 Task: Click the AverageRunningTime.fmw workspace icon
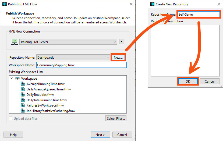point(23,84)
